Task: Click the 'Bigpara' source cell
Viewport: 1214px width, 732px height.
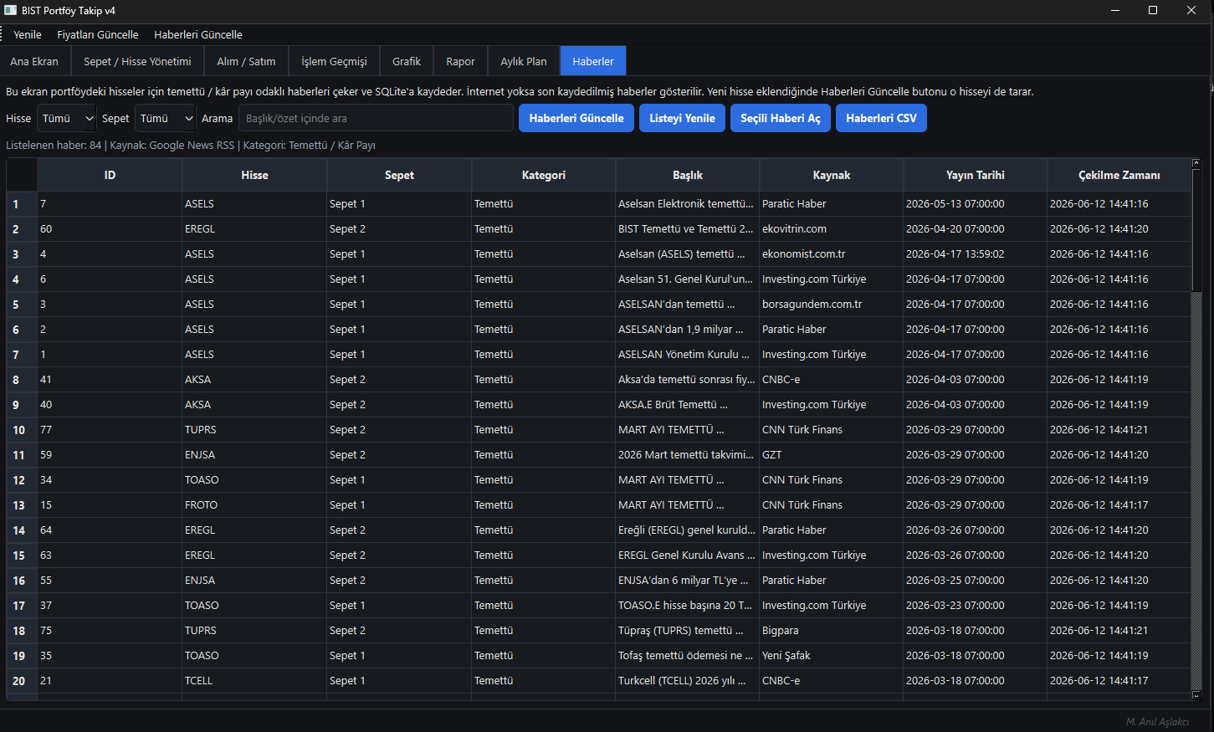Action: 832,631
